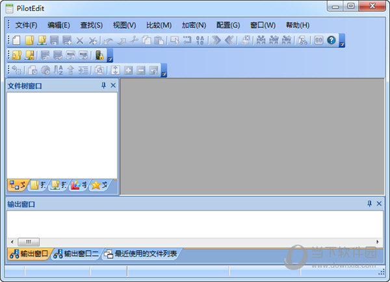Click the Sort A-Z icon
Screen dimensions: 390x282
pyautogui.click(x=58, y=70)
